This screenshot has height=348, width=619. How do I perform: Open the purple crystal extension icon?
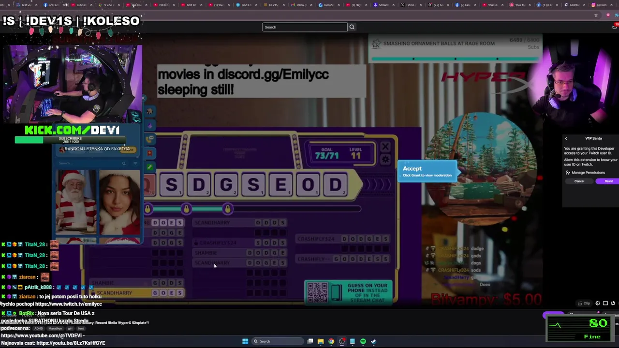pos(149,126)
